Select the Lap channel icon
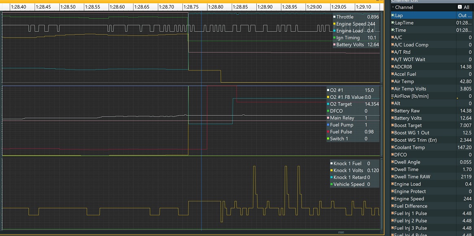The height and width of the screenshot is (236, 474). coord(393,15)
